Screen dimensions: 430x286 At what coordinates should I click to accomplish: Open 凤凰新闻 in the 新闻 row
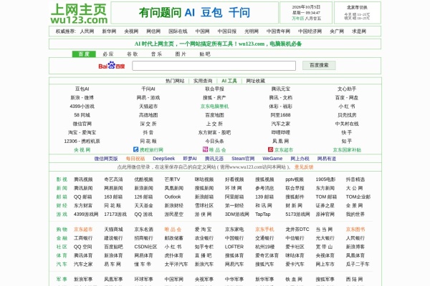(174, 188)
